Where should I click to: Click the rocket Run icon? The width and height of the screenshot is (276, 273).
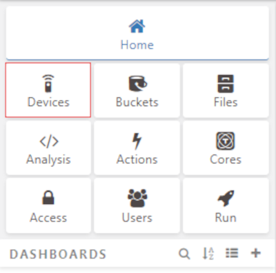(226, 198)
